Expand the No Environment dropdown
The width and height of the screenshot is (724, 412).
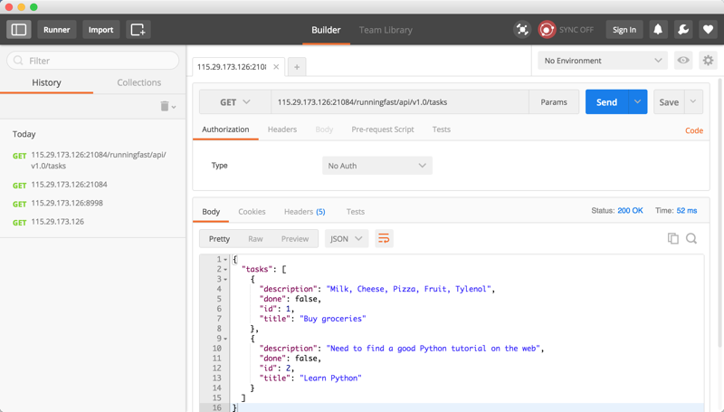(x=603, y=61)
